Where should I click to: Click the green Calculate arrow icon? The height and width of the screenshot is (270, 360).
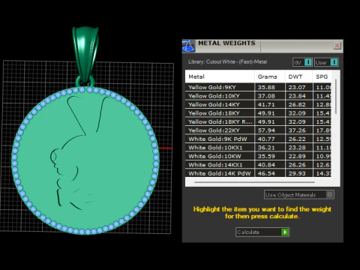[x=285, y=232]
